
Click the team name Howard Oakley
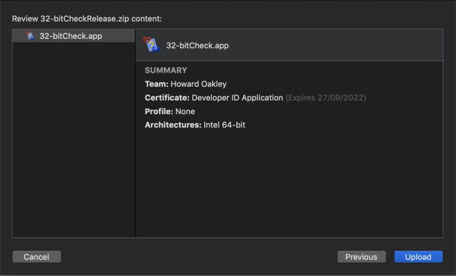198,84
